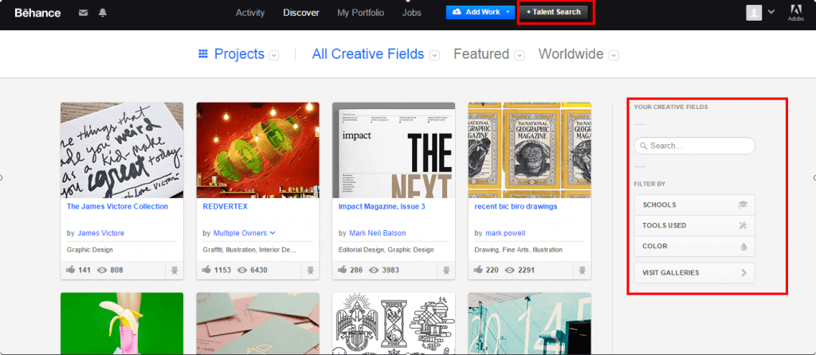Click the save icon on bic biro drawings
Viewport: 816px width, 355px height.
click(x=582, y=271)
